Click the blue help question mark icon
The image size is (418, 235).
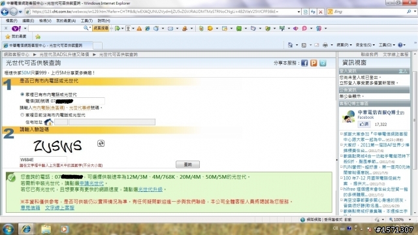400,45
